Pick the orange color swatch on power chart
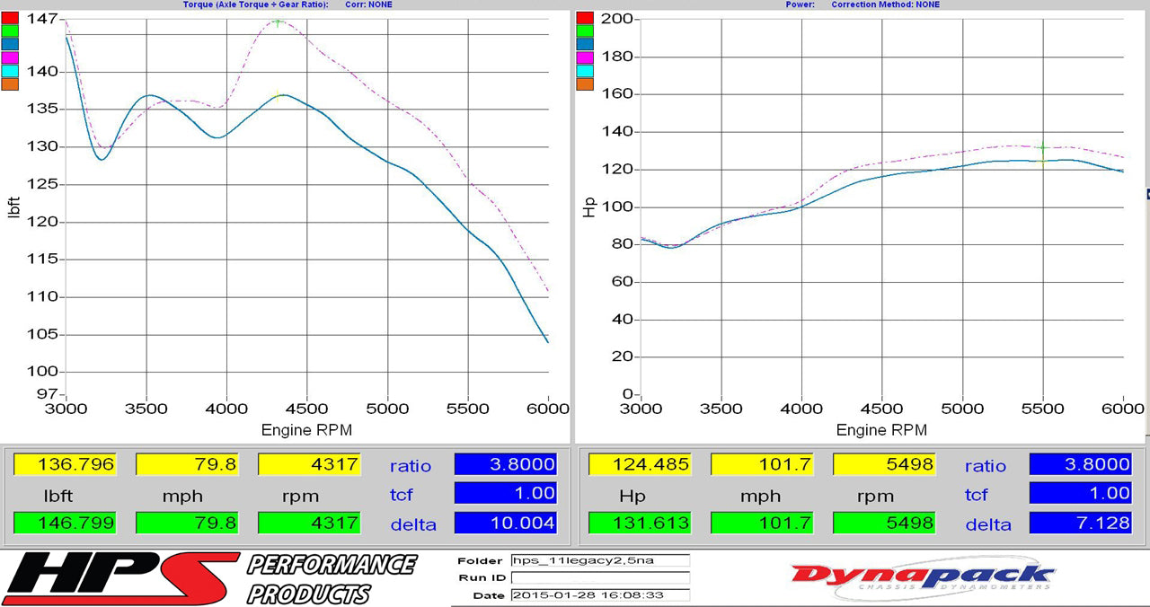This screenshot has width=1150, height=607. click(x=584, y=84)
